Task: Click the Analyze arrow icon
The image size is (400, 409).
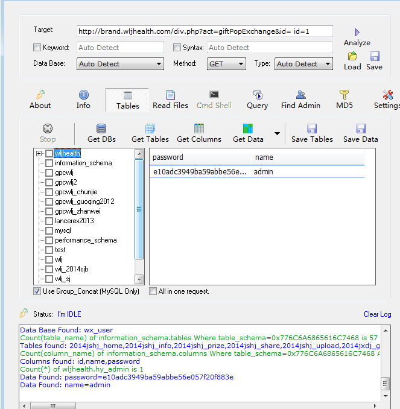Action: tap(357, 33)
